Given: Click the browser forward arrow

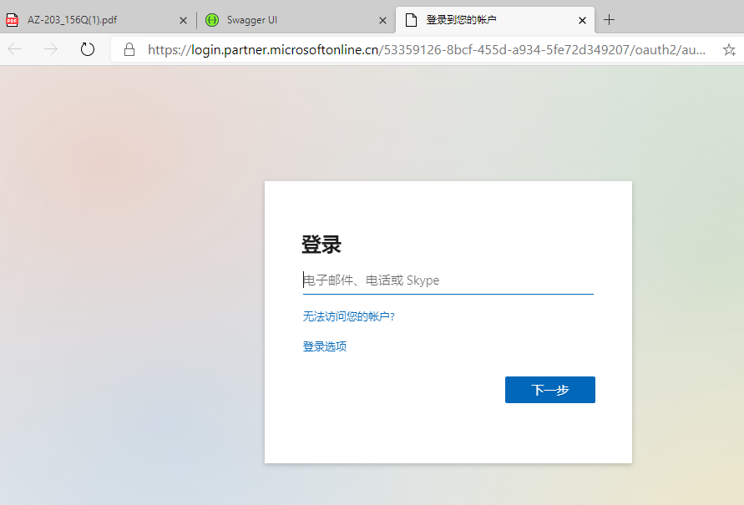Looking at the screenshot, I should point(51,49).
